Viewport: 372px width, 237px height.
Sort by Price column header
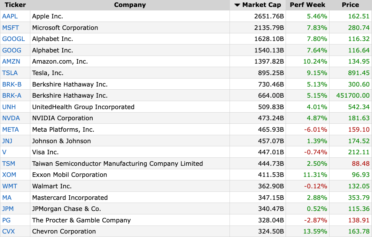click(350, 5)
